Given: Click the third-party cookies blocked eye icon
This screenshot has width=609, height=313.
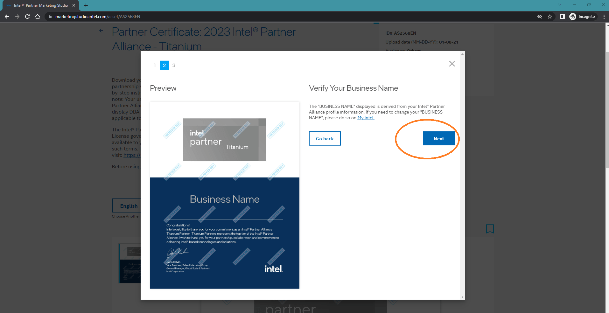Looking at the screenshot, I should pyautogui.click(x=540, y=17).
